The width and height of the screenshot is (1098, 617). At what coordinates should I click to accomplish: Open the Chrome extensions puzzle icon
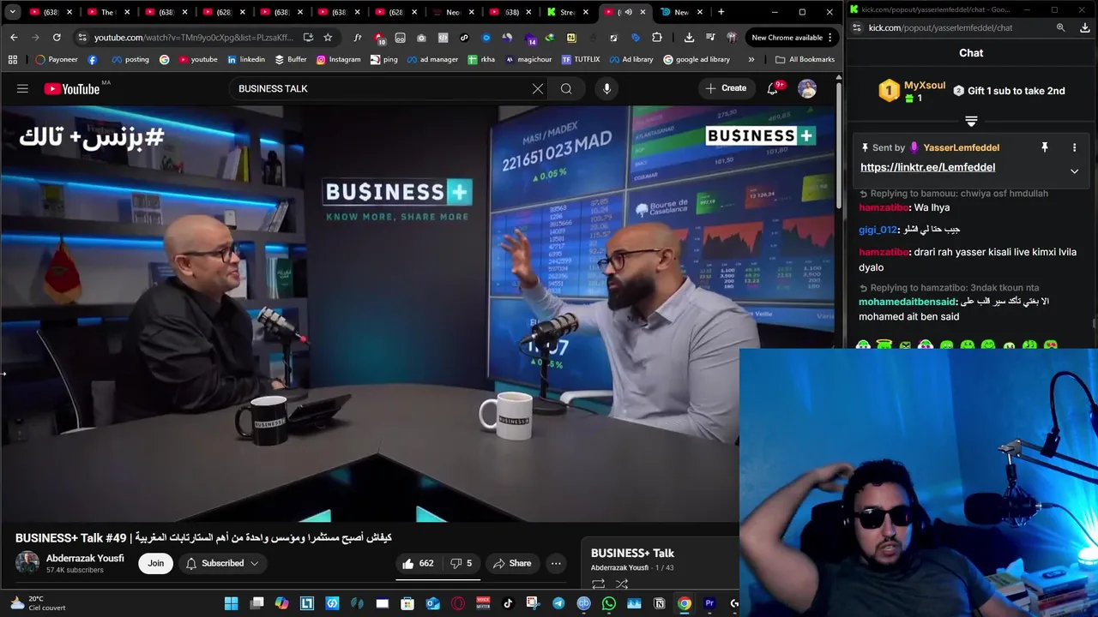point(656,38)
